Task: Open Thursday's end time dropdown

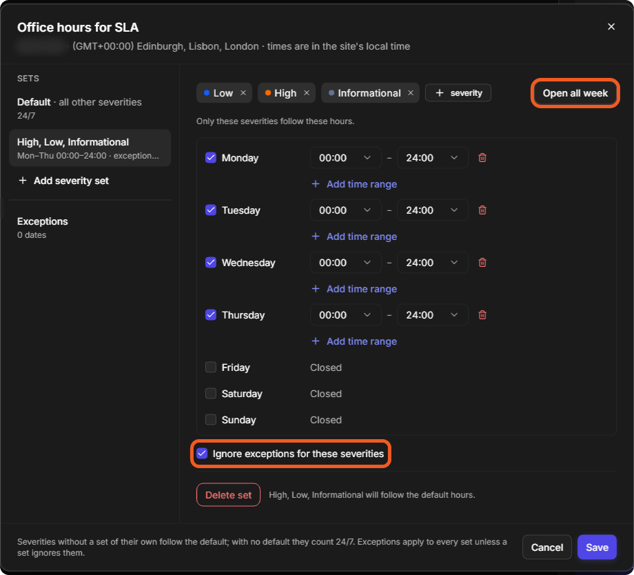Action: 432,315
